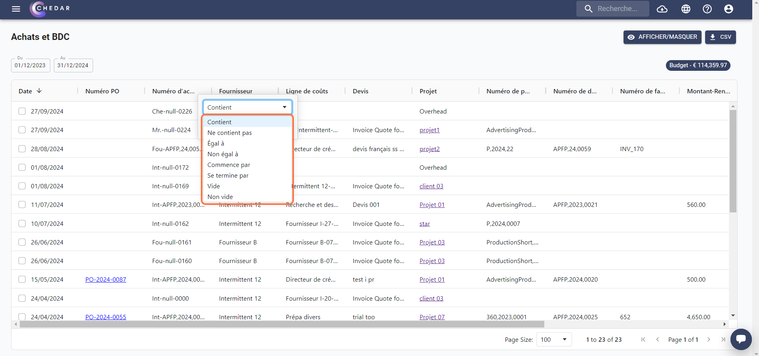The width and height of the screenshot is (759, 356).
Task: Open the language globe icon
Action: click(686, 9)
